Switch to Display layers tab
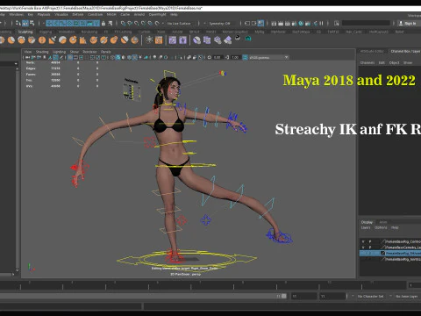This screenshot has width=421, height=316. (x=367, y=222)
